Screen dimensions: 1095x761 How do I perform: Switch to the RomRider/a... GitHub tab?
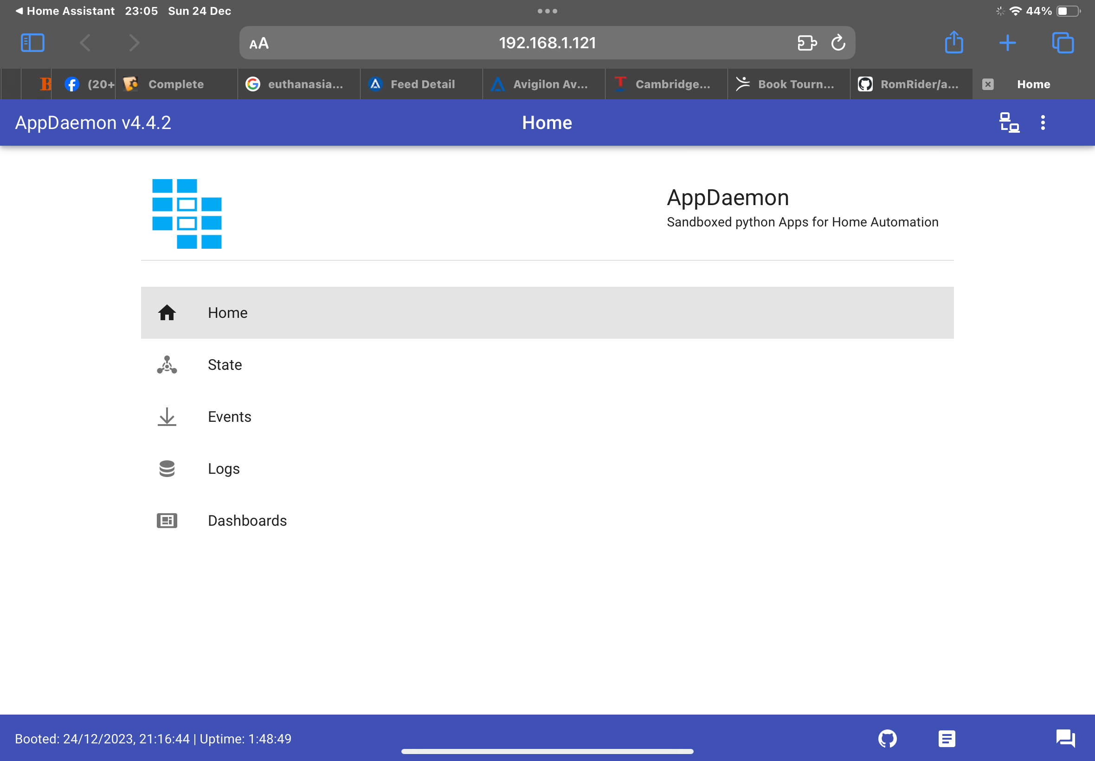coord(911,84)
